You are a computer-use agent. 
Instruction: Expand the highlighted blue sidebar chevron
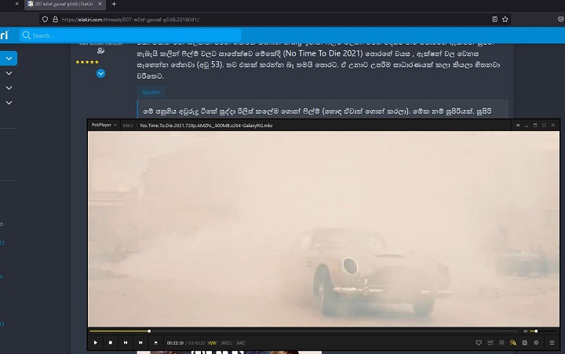click(x=9, y=58)
